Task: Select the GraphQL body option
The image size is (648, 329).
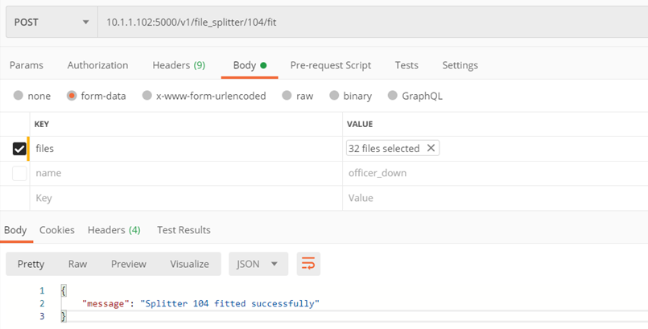Action: (415, 96)
